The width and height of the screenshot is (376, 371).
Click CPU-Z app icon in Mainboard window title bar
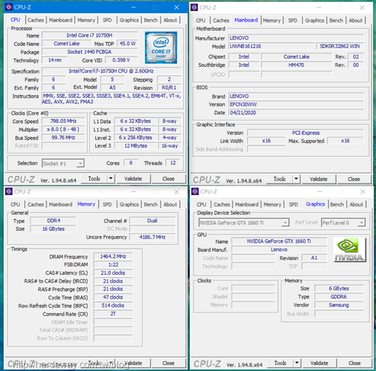pyautogui.click(x=194, y=8)
